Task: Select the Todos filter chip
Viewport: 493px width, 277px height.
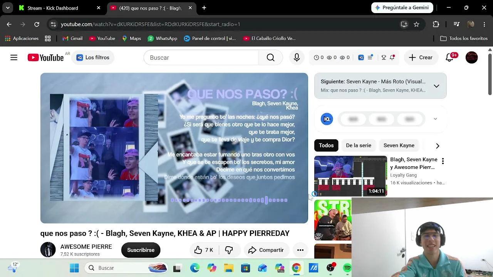Action: (x=326, y=145)
